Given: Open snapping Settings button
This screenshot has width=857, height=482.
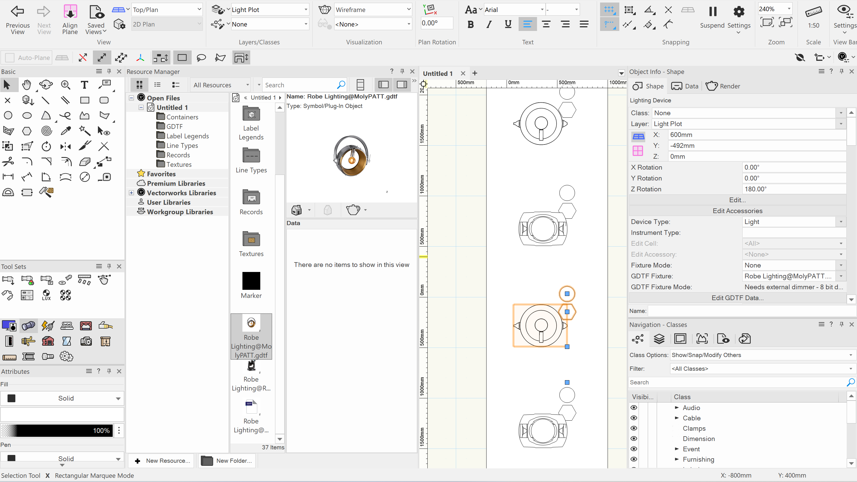Looking at the screenshot, I should [738, 19].
